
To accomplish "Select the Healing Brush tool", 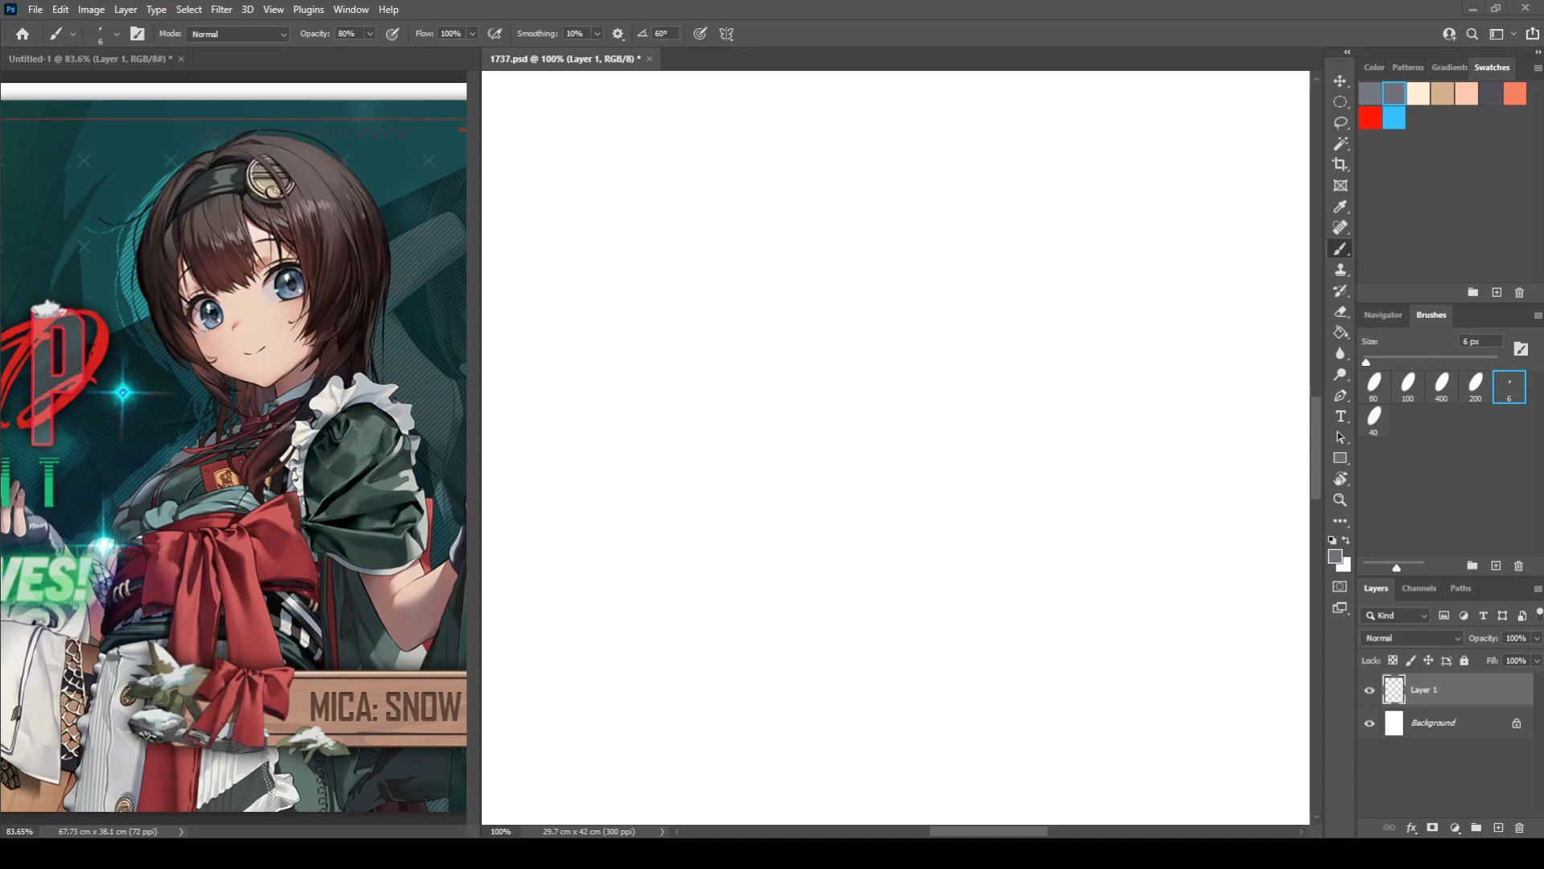I will (x=1340, y=228).
